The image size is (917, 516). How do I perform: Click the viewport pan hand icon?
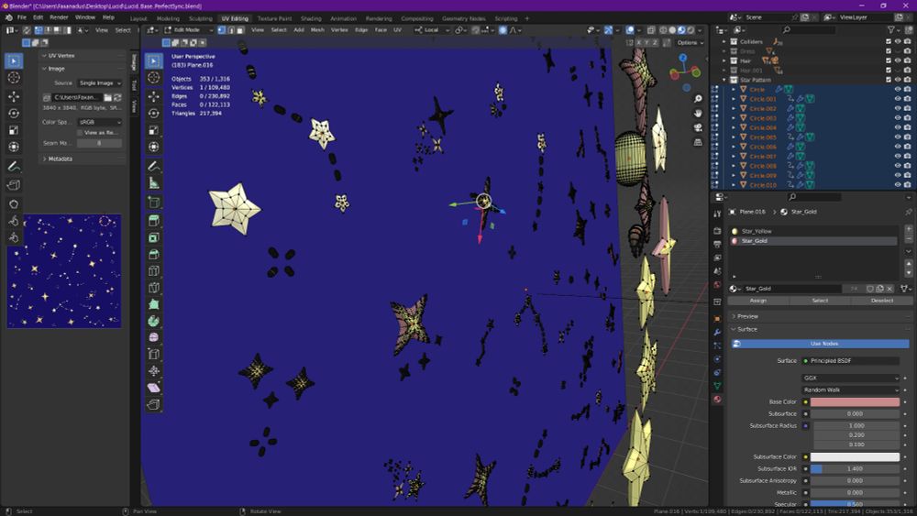(x=698, y=114)
